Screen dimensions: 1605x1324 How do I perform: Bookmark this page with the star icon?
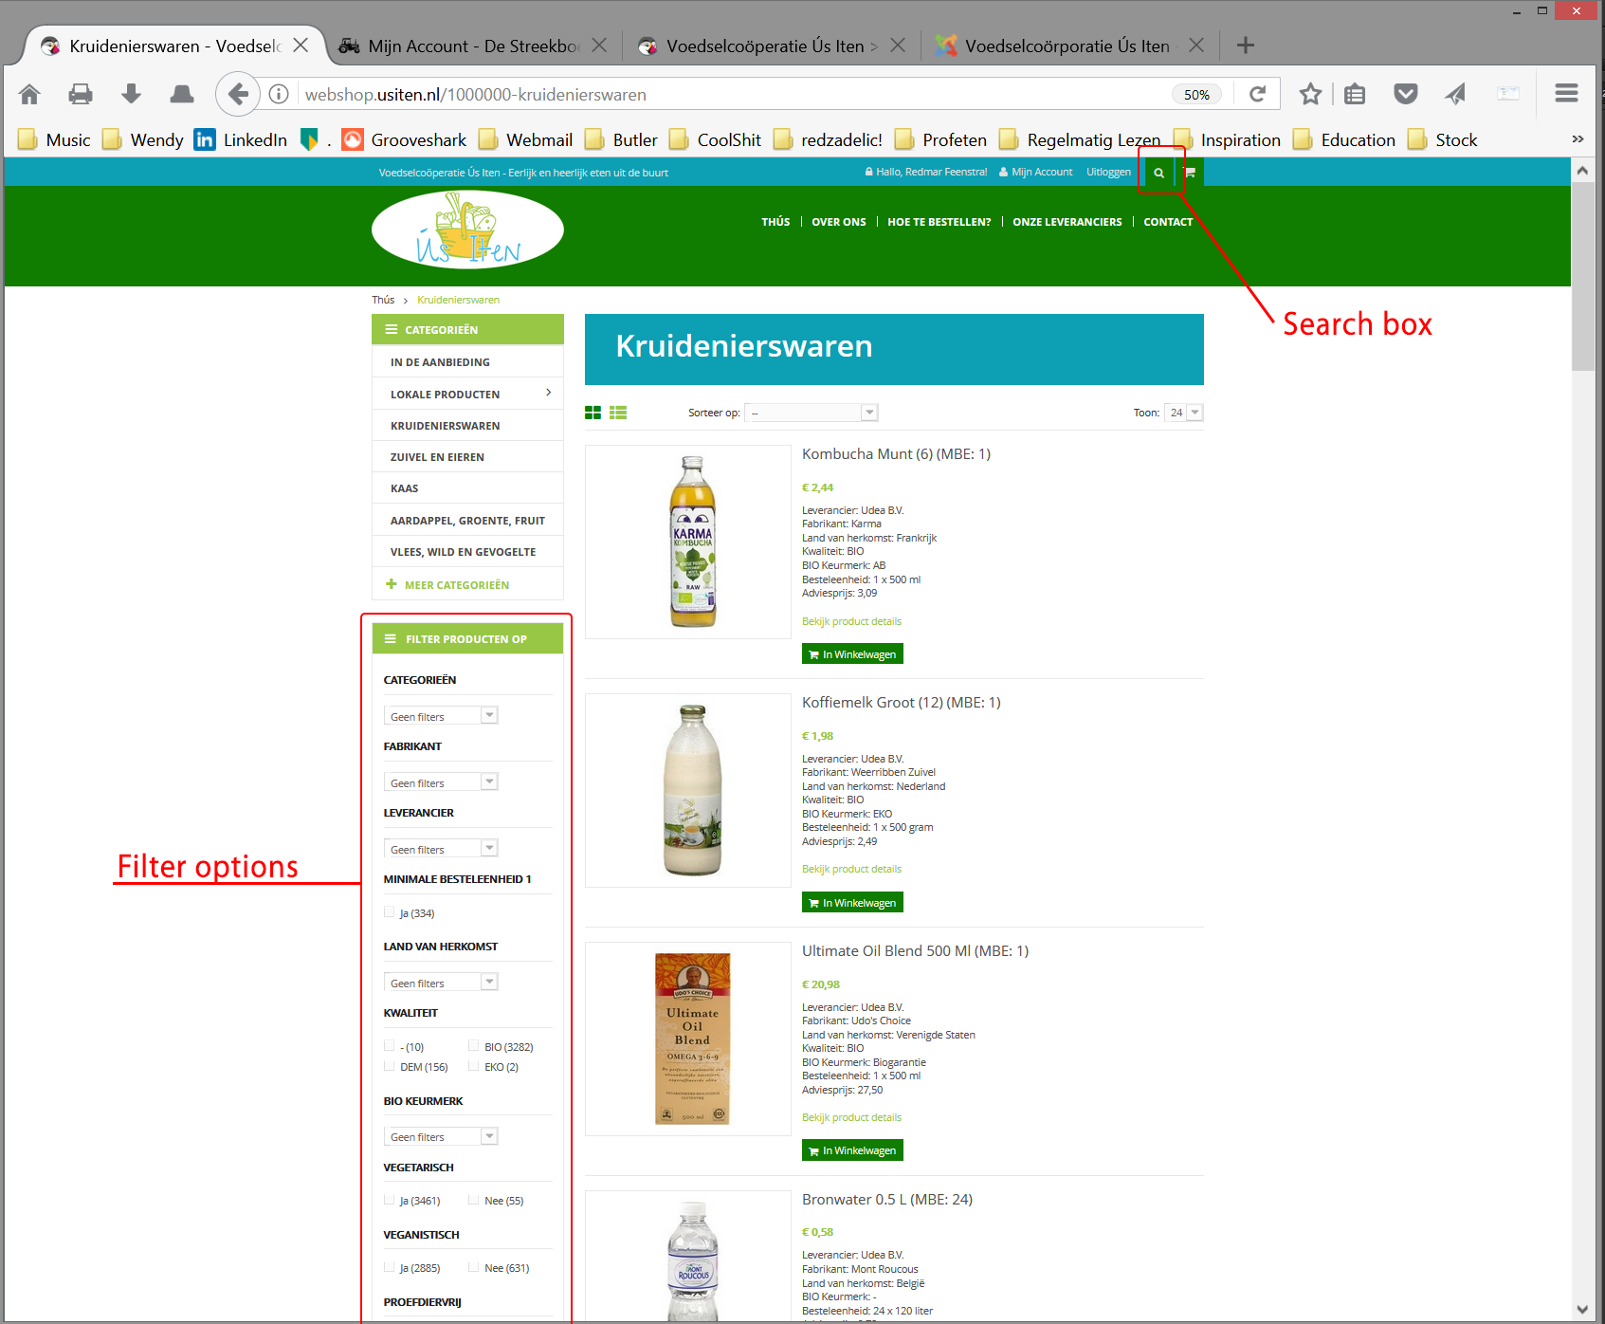tap(1310, 94)
